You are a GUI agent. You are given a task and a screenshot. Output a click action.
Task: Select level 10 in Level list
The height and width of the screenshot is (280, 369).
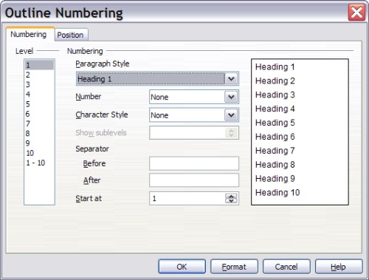pos(39,153)
